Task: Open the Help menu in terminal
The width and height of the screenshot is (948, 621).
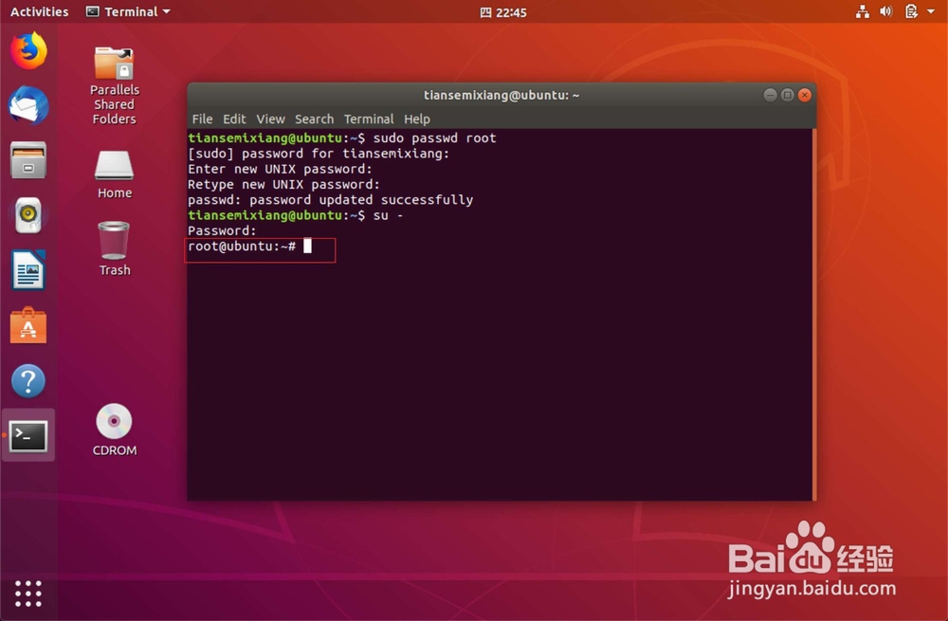Action: click(x=416, y=119)
